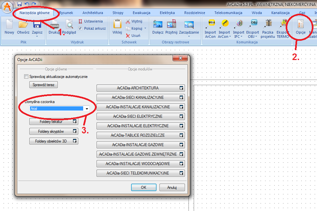This screenshot has height=211, width=317.
Task: Expand the Zarządzanie dropdown arrow
Action: (189, 37)
